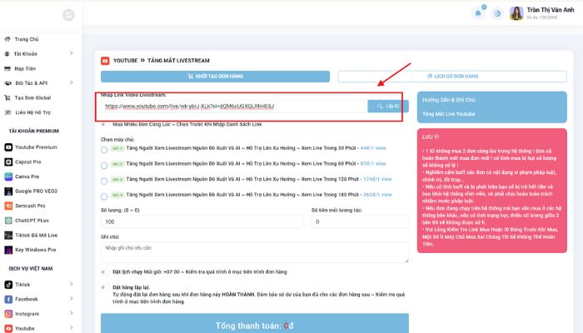Toggle Đặt lịch chạy scheduling option

[103, 272]
